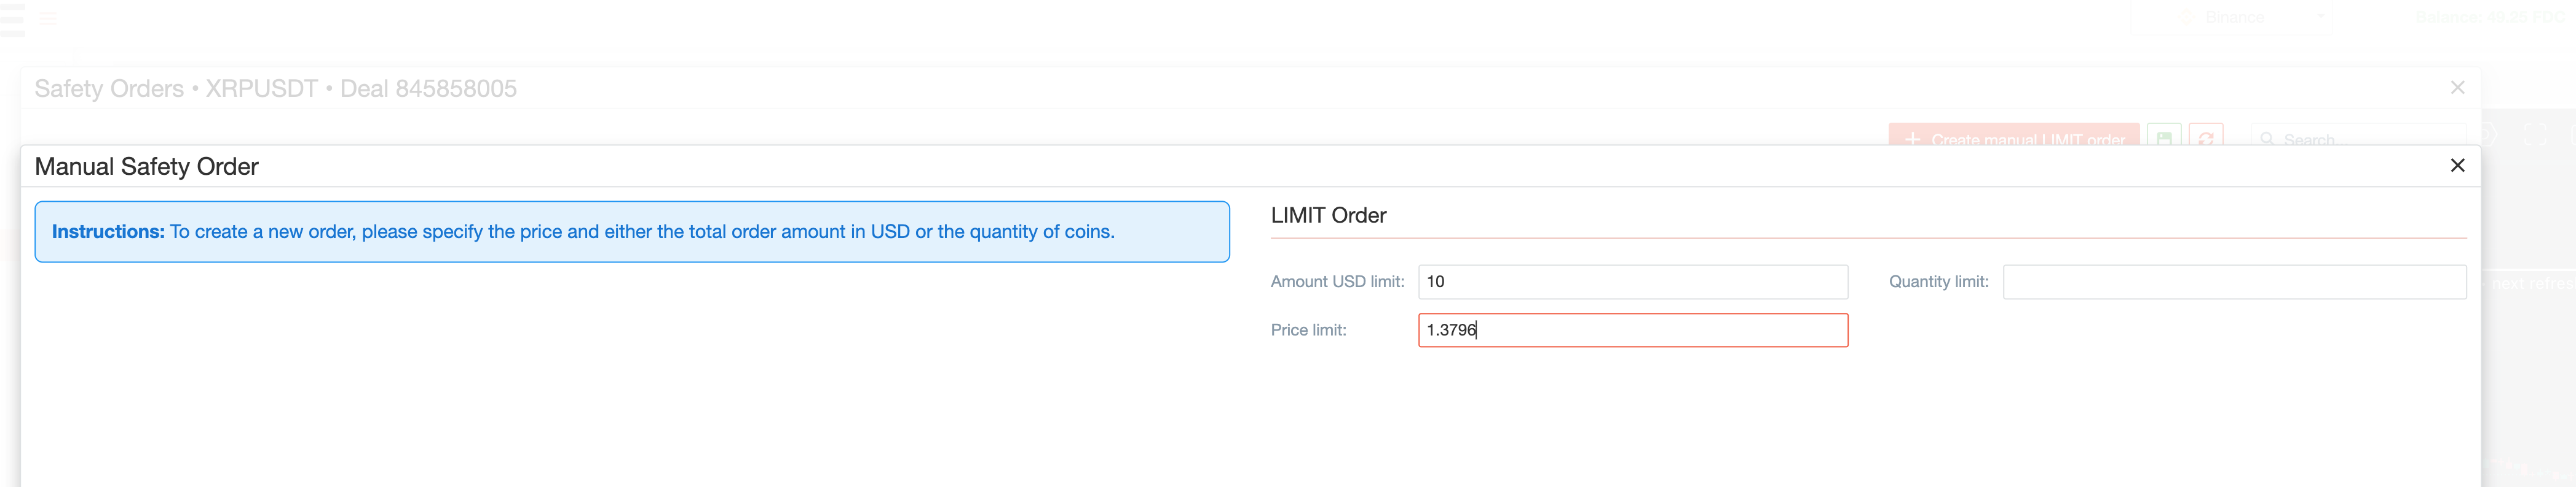Click the green save icon button
The width and height of the screenshot is (2576, 487).
(2164, 138)
